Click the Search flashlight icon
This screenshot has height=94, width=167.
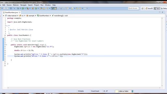pyautogui.click(x=47, y=8)
